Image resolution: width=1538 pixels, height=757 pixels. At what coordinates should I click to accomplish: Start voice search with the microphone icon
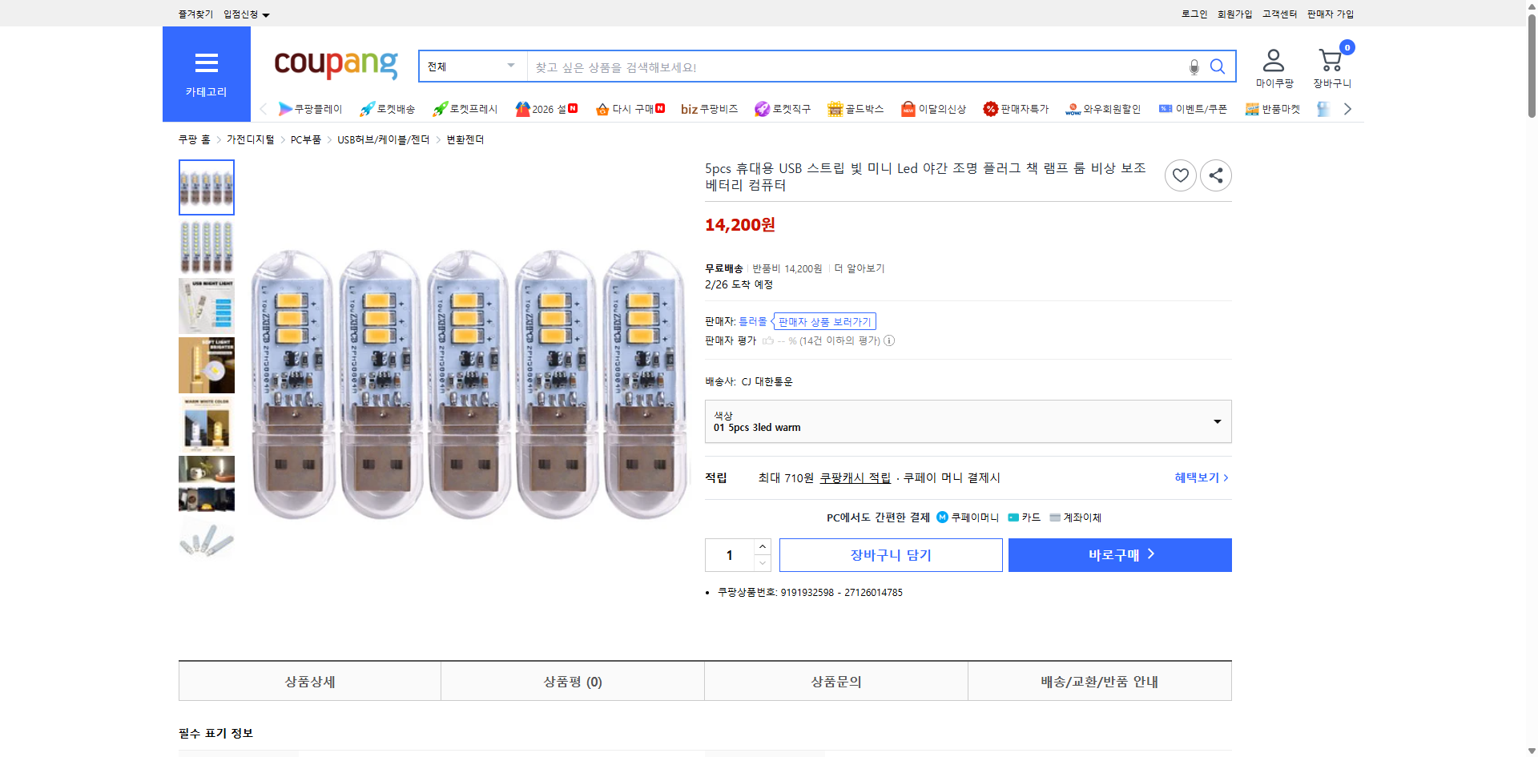[1193, 66]
